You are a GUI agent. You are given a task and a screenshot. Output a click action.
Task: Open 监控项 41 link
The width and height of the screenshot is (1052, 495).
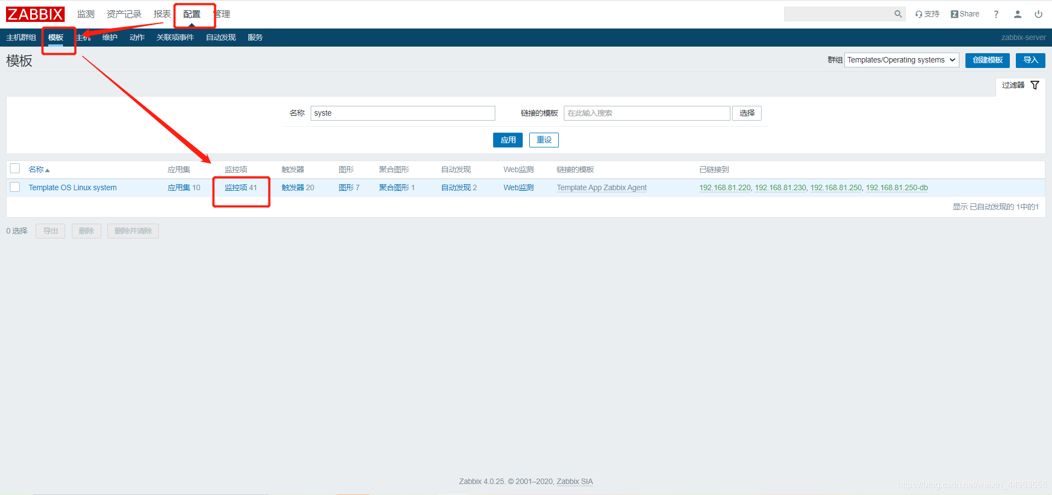241,187
